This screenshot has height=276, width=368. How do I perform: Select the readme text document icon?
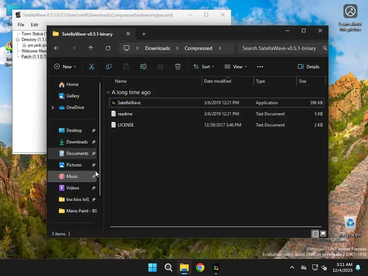tap(114, 114)
